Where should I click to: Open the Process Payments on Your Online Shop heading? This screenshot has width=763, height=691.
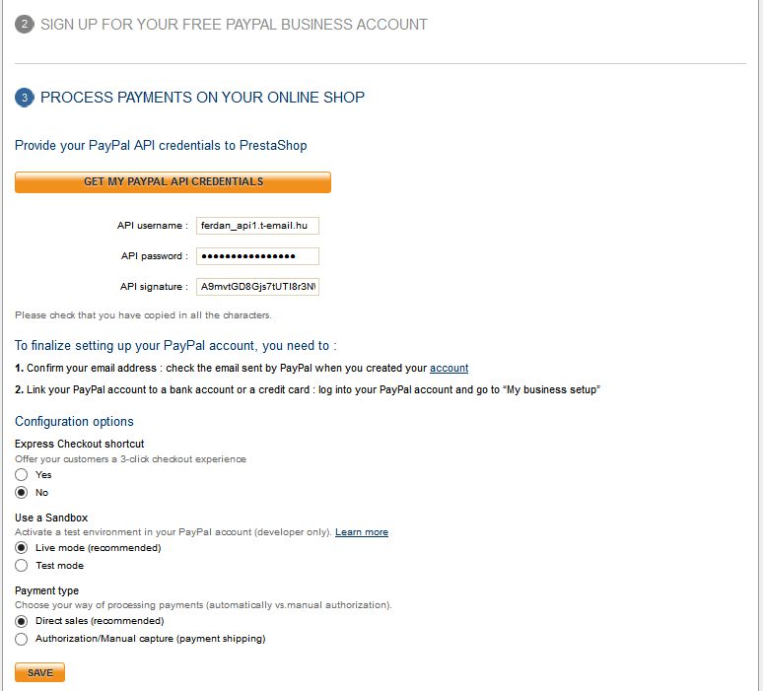tap(202, 98)
